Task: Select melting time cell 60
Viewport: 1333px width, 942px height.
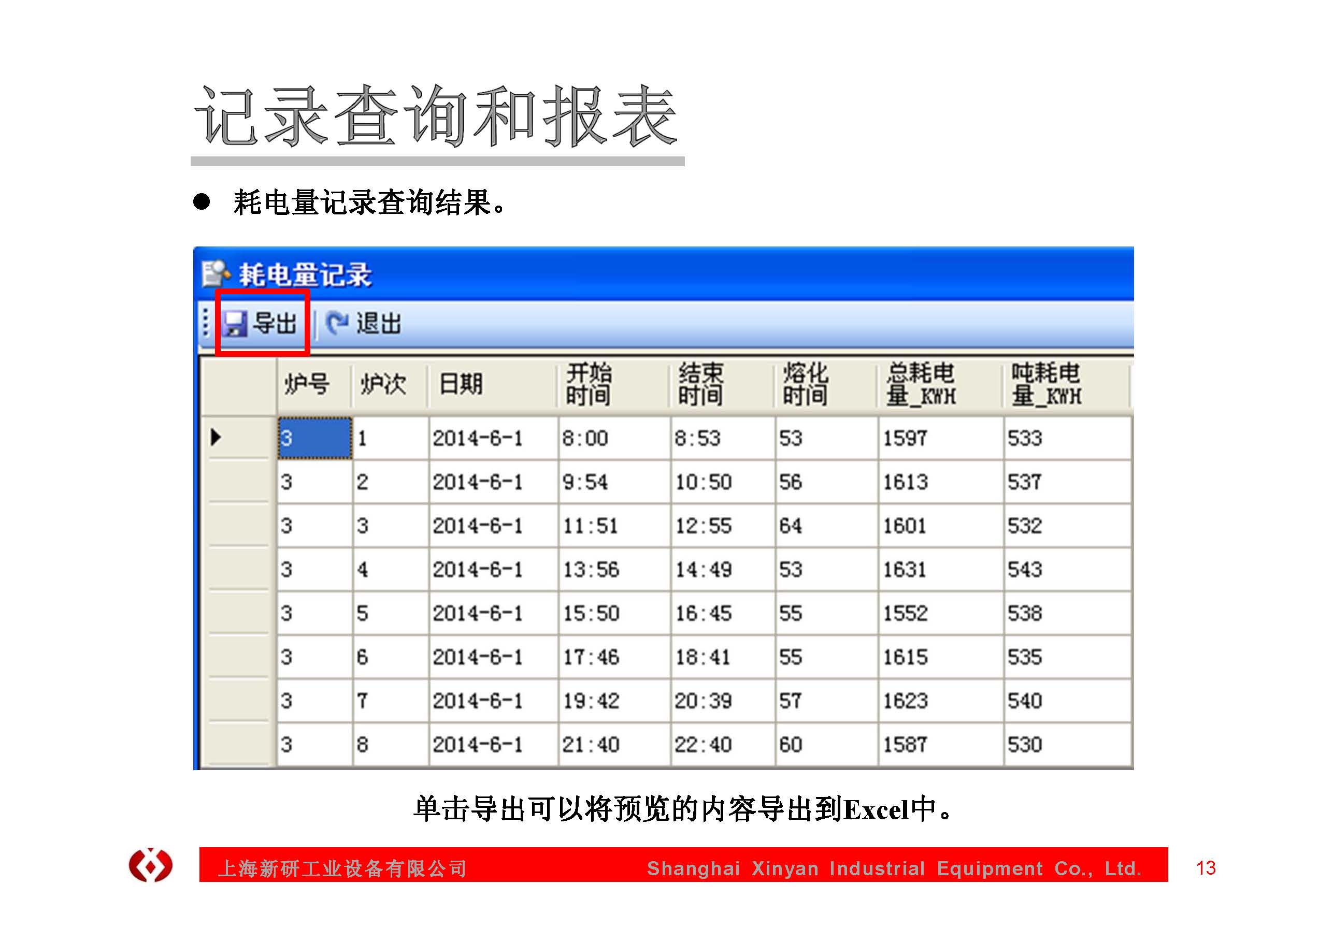Action: 827,745
